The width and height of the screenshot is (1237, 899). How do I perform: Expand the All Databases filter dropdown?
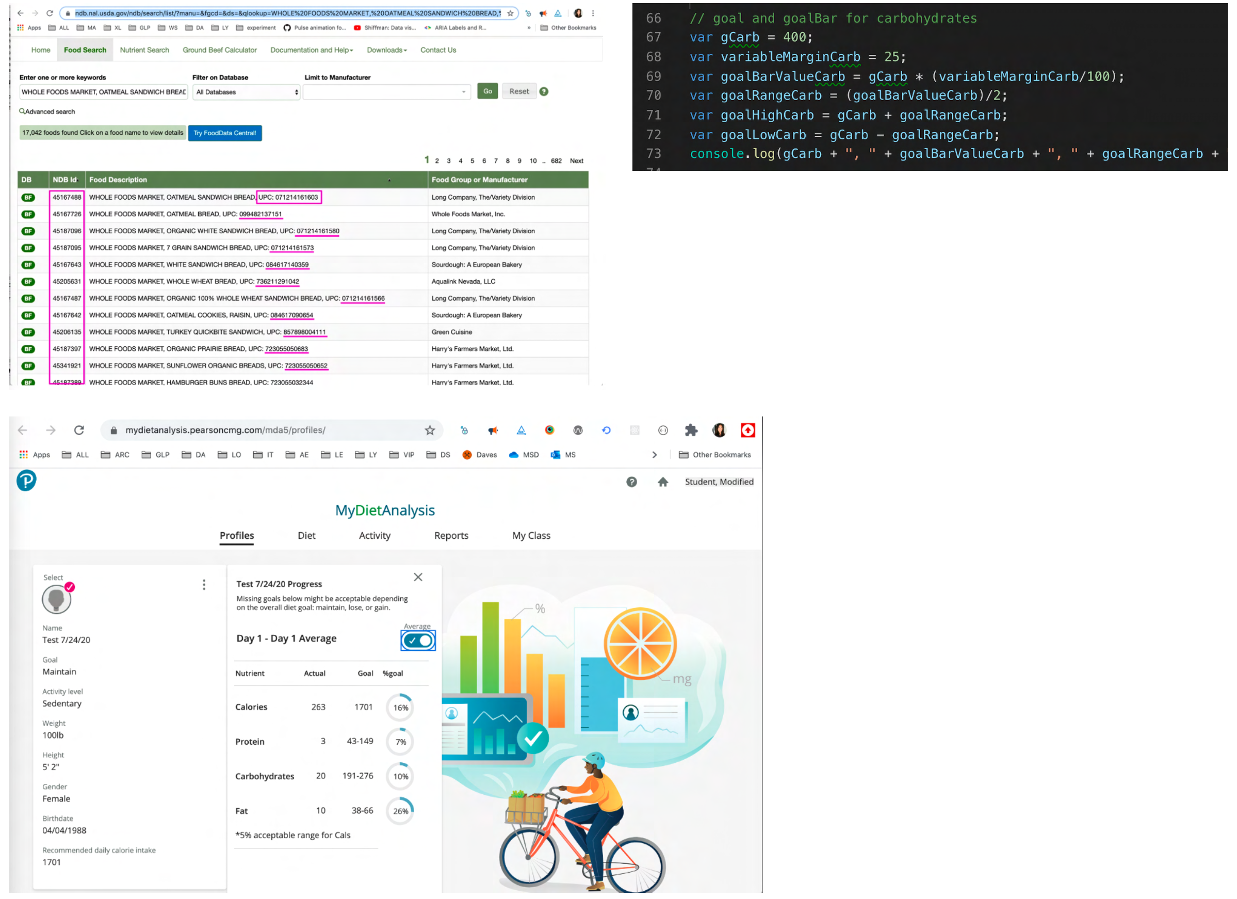click(247, 92)
